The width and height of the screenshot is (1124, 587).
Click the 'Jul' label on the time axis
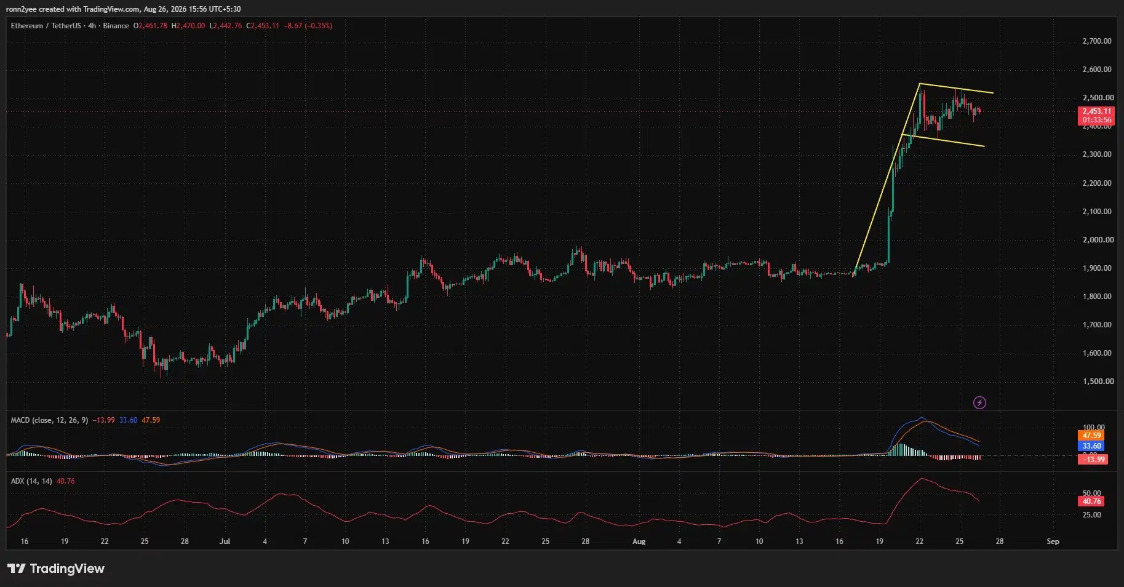(225, 541)
